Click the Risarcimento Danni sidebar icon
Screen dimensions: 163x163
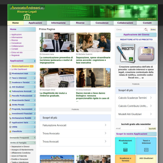click(x=10, y=100)
